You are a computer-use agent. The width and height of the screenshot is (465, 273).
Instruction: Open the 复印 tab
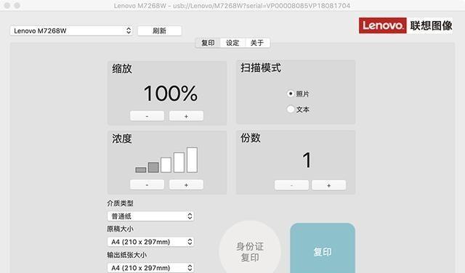(208, 43)
